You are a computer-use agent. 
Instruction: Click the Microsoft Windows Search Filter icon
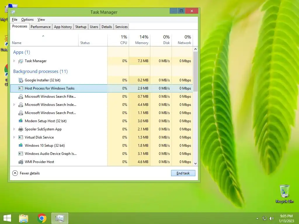[x=21, y=97]
